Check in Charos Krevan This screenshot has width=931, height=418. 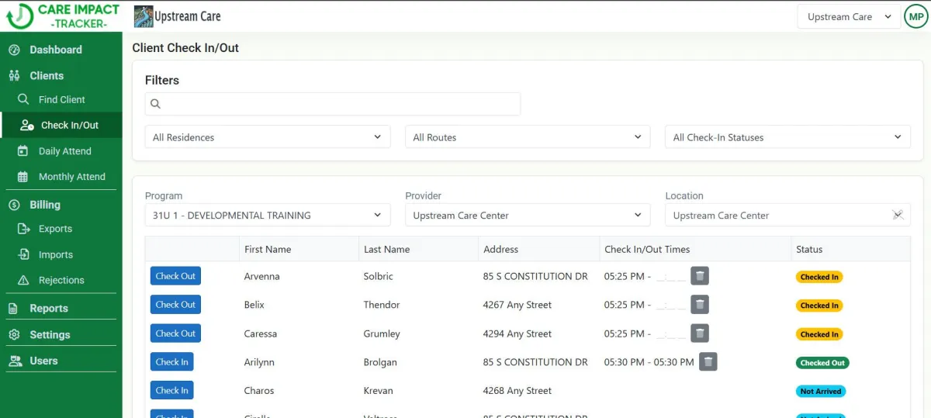(x=171, y=391)
